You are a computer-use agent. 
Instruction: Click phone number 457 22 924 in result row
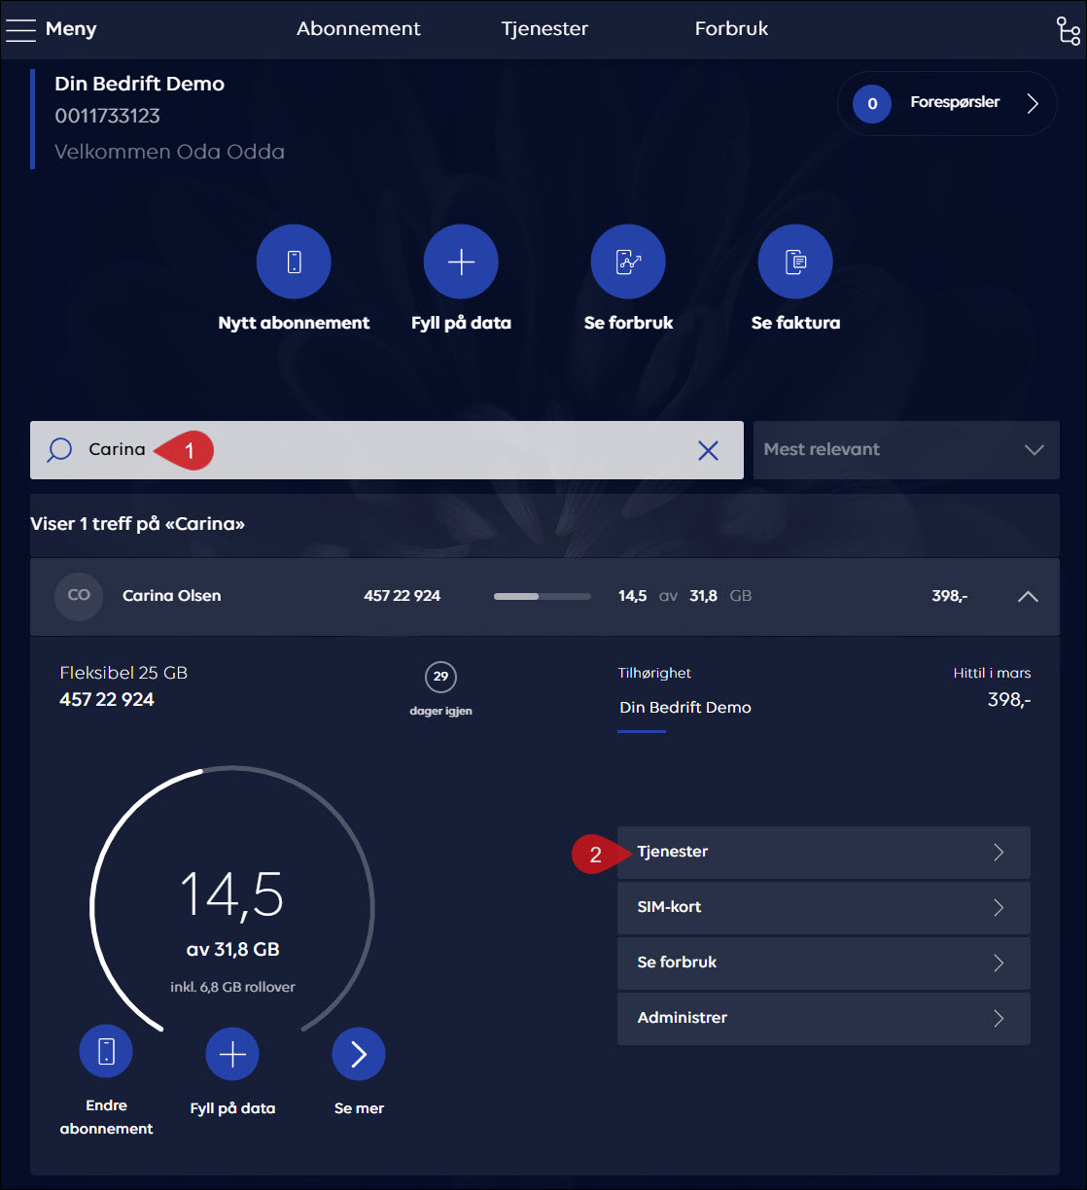pos(402,596)
